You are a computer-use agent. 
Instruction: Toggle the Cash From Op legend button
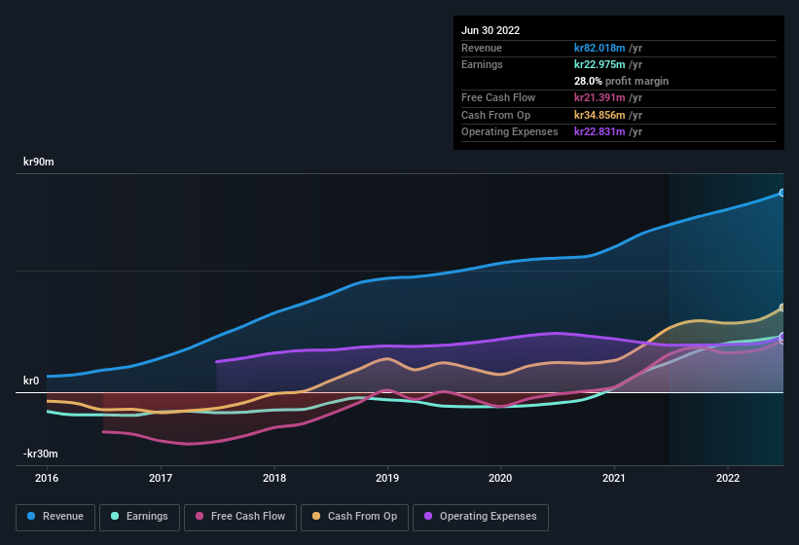354,517
